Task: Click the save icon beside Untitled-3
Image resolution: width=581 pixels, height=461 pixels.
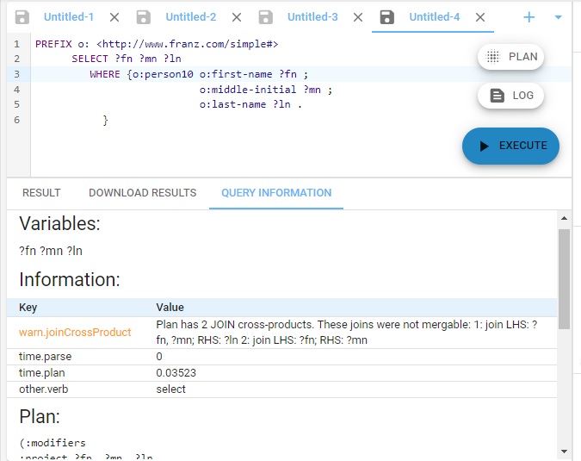Action: (x=266, y=17)
